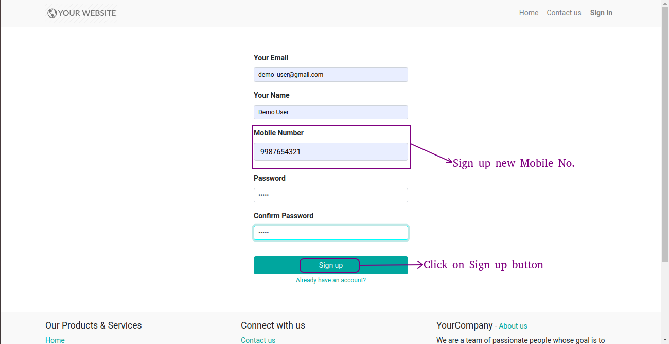Follow the Already have an account link

point(331,280)
